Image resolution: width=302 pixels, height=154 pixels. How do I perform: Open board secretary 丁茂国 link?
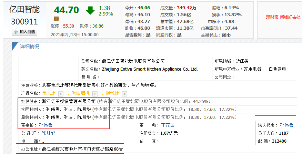168,125
